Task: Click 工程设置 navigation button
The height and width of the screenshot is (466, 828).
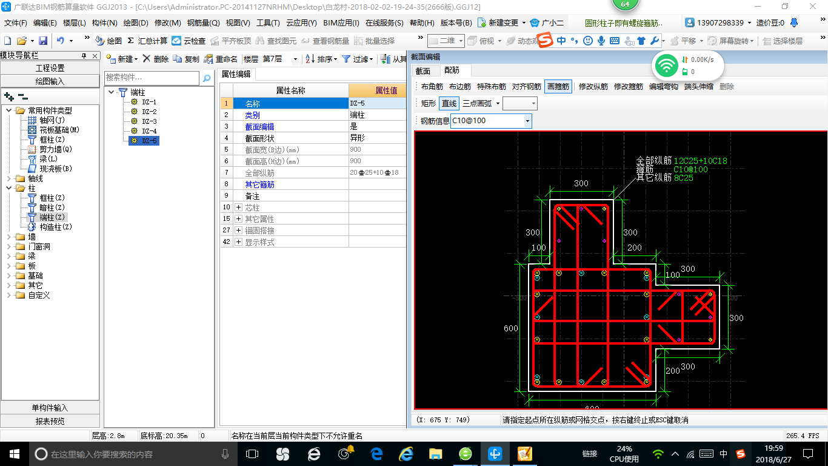Action: (x=50, y=68)
